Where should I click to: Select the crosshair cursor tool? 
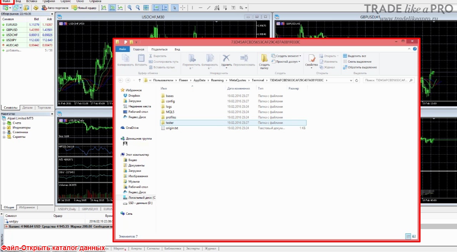pyautogui.click(x=183, y=8)
